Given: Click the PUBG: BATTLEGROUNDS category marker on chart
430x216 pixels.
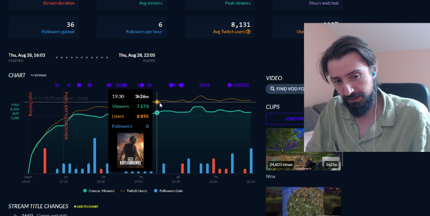Looking at the screenshot, I should (x=66, y=116).
